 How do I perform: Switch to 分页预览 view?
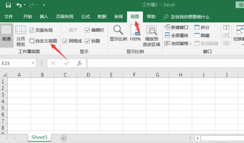point(20,36)
